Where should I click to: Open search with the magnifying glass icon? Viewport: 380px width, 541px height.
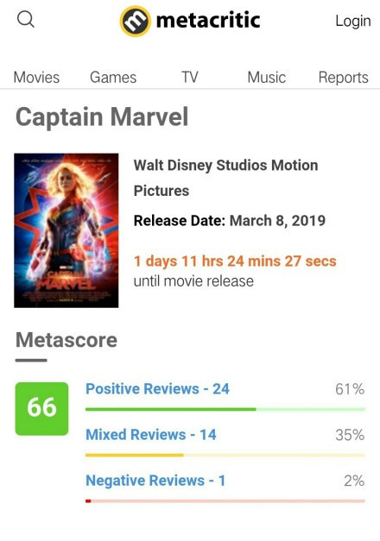pos(26,19)
